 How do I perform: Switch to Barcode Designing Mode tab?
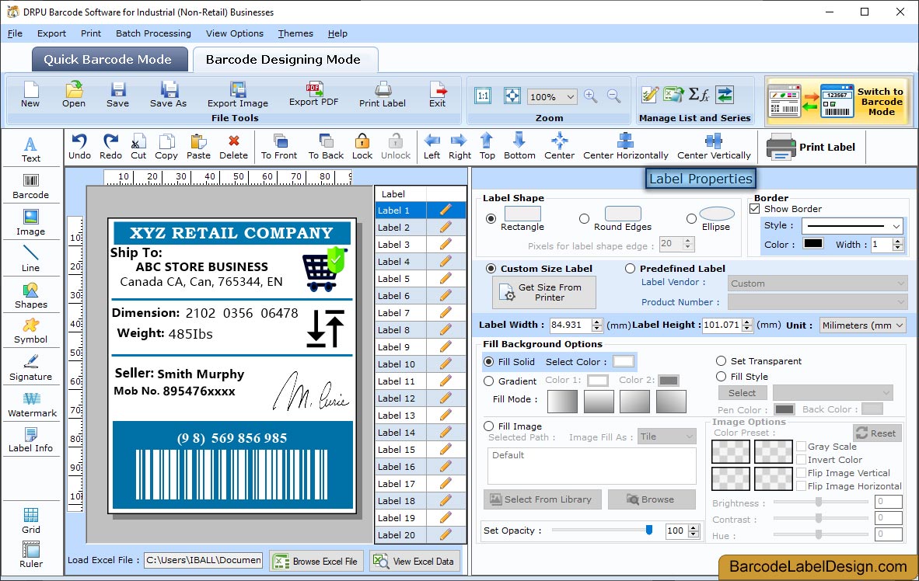284,59
